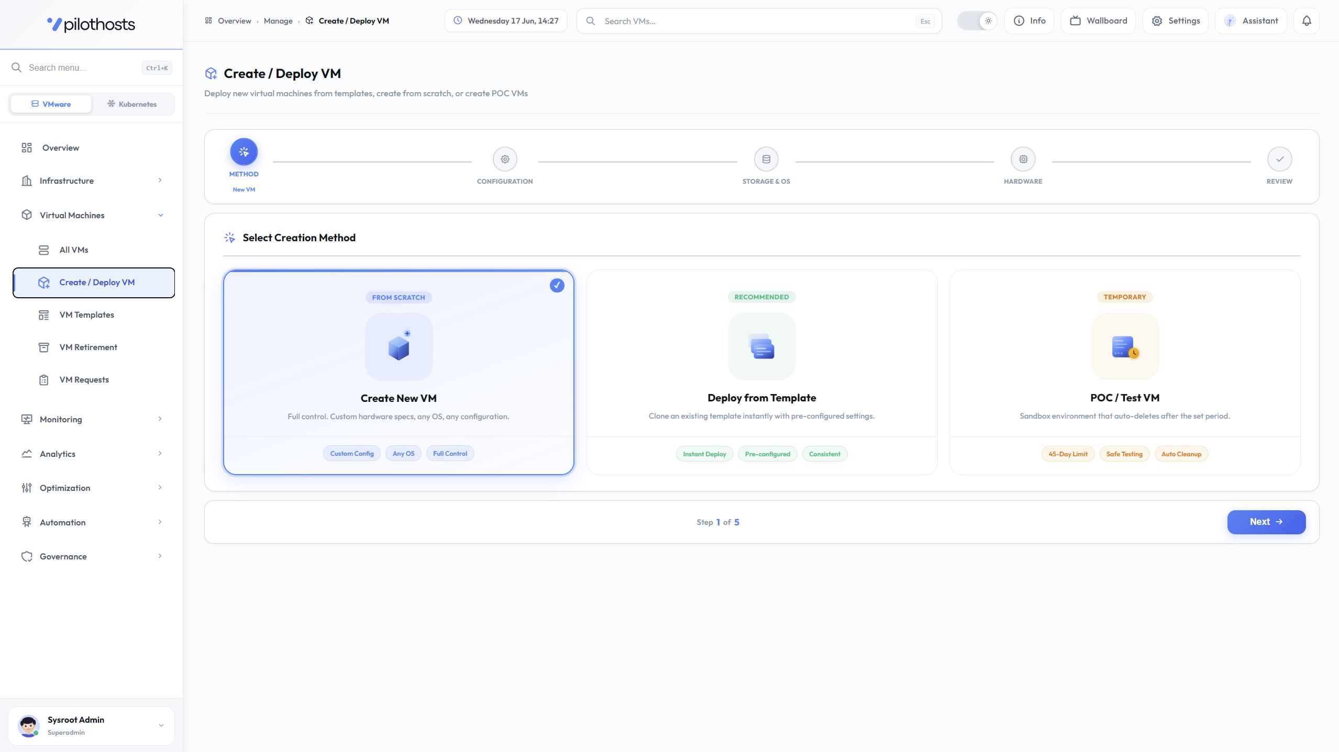Expand the Governance menu chevron
Image resolution: width=1339 pixels, height=752 pixels.
pyautogui.click(x=160, y=556)
